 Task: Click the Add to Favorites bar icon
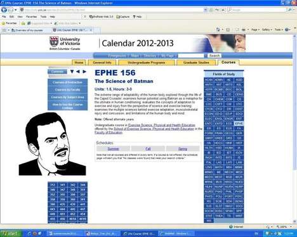23,23
